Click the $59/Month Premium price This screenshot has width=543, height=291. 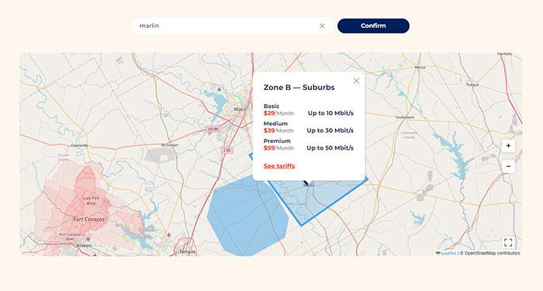(x=278, y=148)
